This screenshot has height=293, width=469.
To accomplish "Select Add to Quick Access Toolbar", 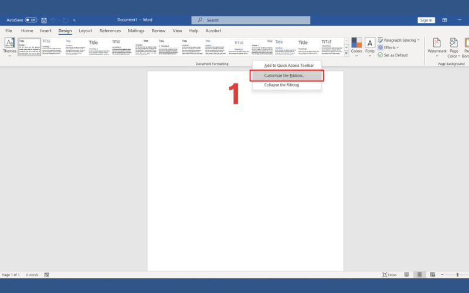I will tap(288, 66).
